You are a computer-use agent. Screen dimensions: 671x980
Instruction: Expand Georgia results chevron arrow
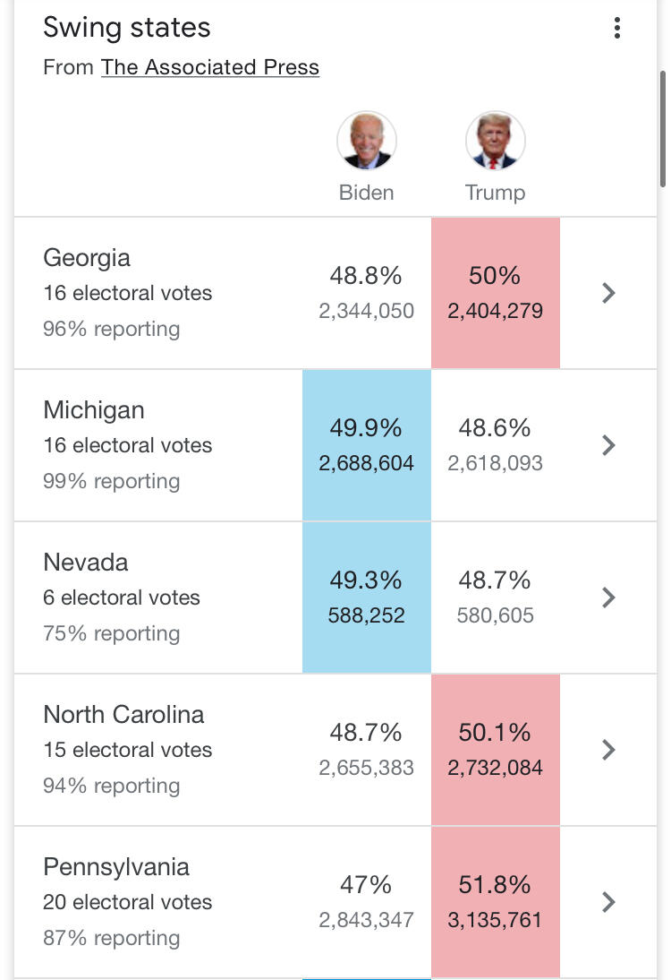608,293
